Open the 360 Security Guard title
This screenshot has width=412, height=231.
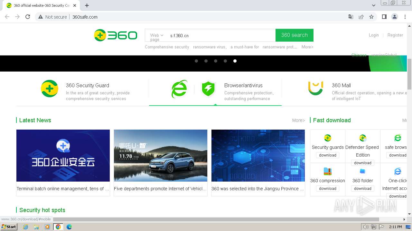pyautogui.click(x=88, y=85)
